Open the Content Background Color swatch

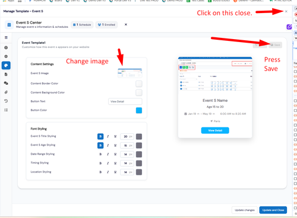139,92
